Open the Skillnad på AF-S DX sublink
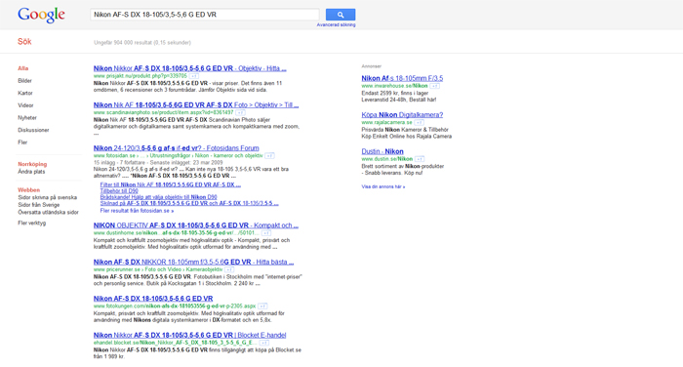 click(189, 203)
